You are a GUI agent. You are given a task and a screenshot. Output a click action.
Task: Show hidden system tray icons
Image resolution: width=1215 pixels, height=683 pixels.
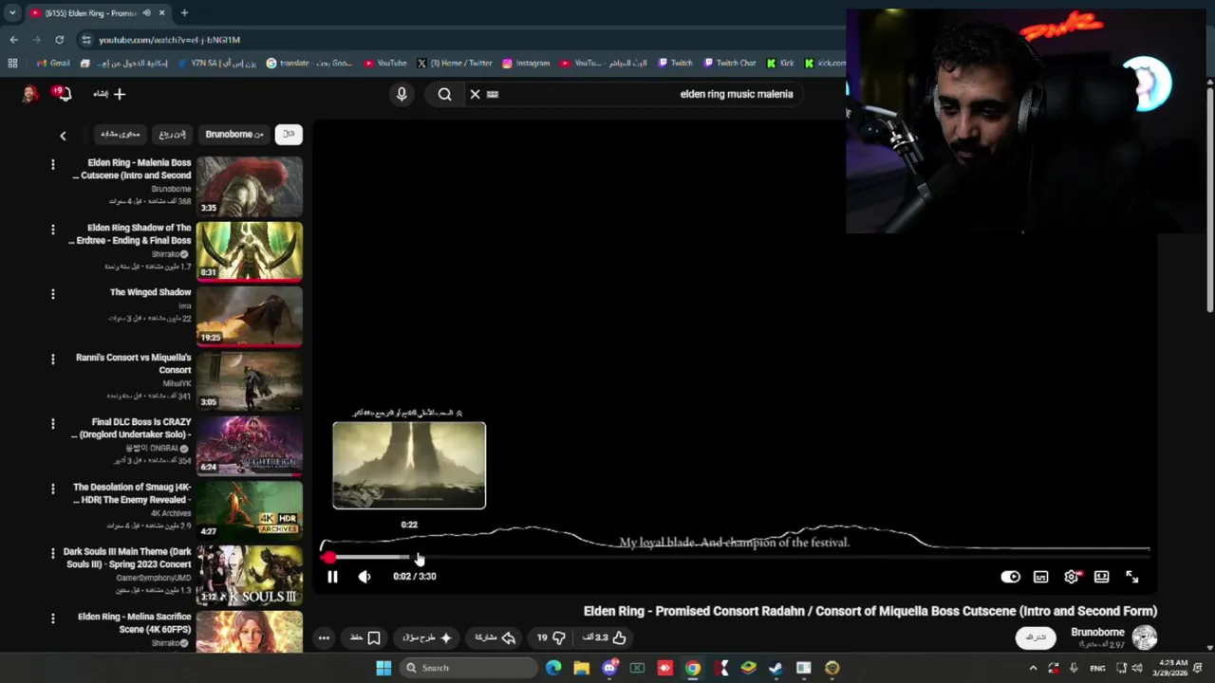[1033, 668]
